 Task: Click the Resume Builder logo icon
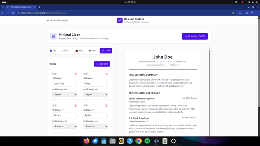(120, 20)
